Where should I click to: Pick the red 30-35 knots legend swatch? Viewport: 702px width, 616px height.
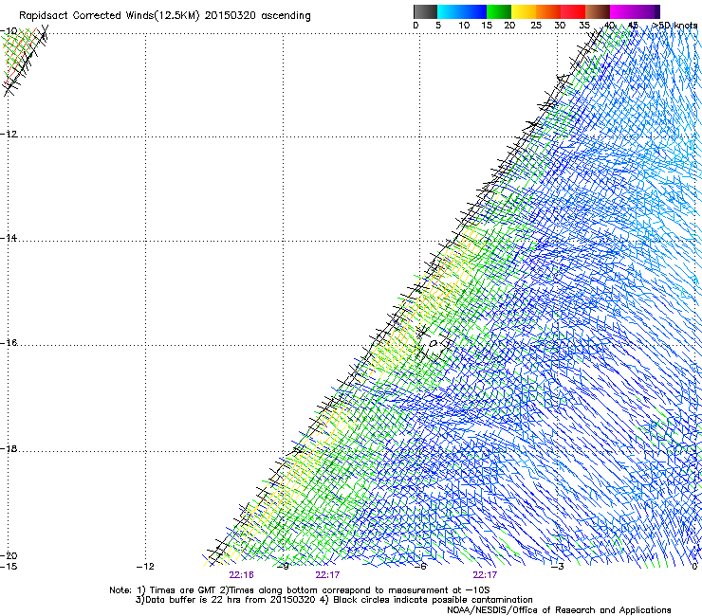[x=573, y=11]
